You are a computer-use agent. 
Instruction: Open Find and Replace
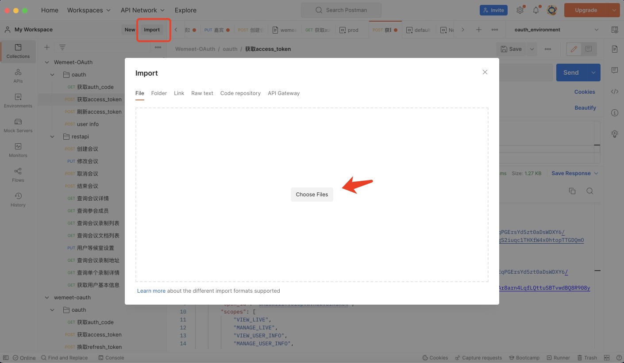point(64,358)
